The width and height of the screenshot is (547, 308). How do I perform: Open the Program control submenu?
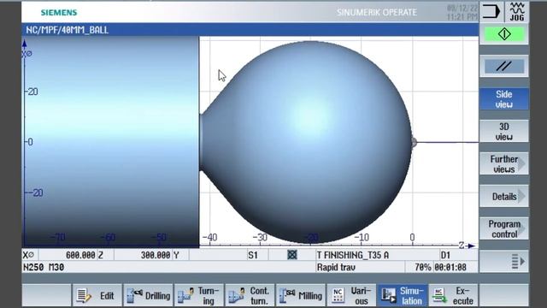[x=504, y=228]
